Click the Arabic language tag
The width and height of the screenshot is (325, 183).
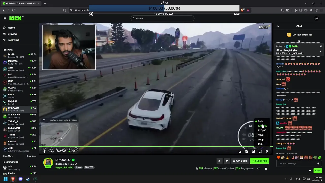[78, 167]
